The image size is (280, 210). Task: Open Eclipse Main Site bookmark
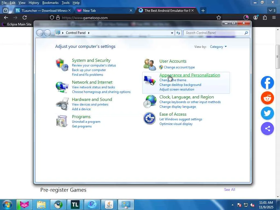point(17,24)
